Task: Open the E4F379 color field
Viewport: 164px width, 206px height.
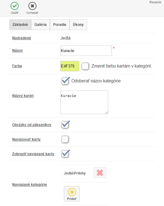Action: tap(70, 66)
